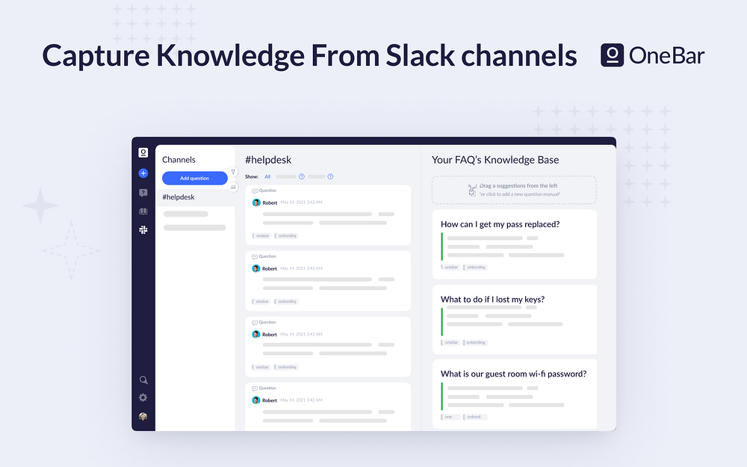Select the #helpdesk channel in the Channels list

[x=195, y=197]
